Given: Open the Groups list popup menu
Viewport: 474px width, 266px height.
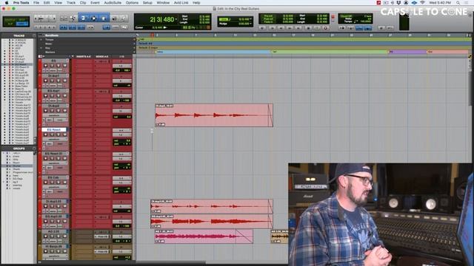Looking at the screenshot, I should (34, 149).
